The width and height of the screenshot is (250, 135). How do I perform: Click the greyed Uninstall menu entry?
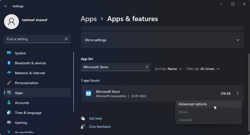tap(209, 120)
